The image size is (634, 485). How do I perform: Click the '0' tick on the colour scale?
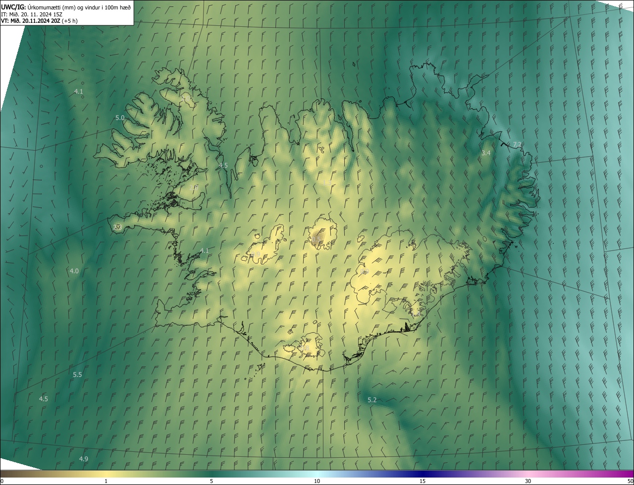(x=1, y=481)
